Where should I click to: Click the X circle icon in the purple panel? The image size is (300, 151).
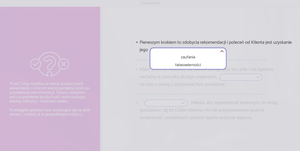click(64, 64)
